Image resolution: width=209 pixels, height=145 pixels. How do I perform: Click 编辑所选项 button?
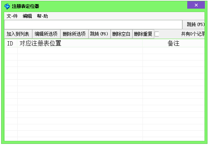pyautogui.click(x=46, y=34)
